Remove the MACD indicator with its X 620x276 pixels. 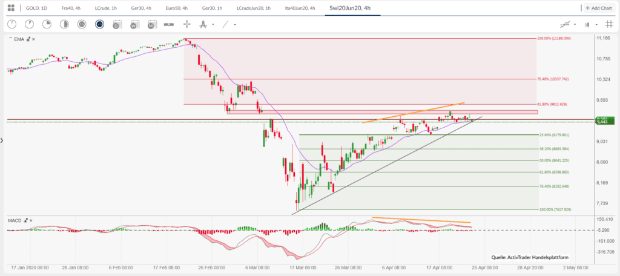pyautogui.click(x=32, y=220)
